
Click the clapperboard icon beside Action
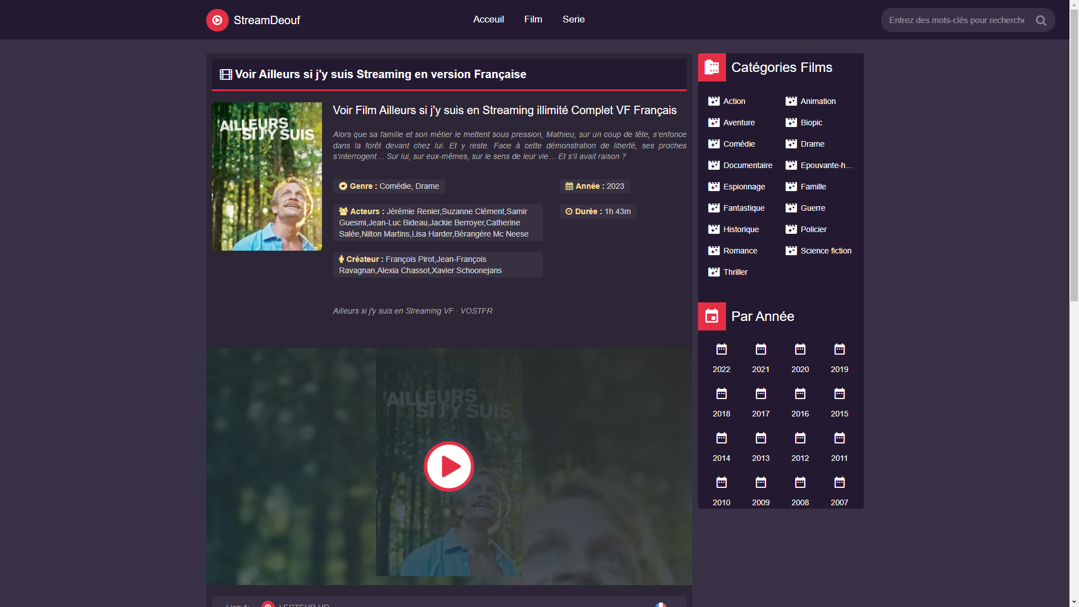714,101
